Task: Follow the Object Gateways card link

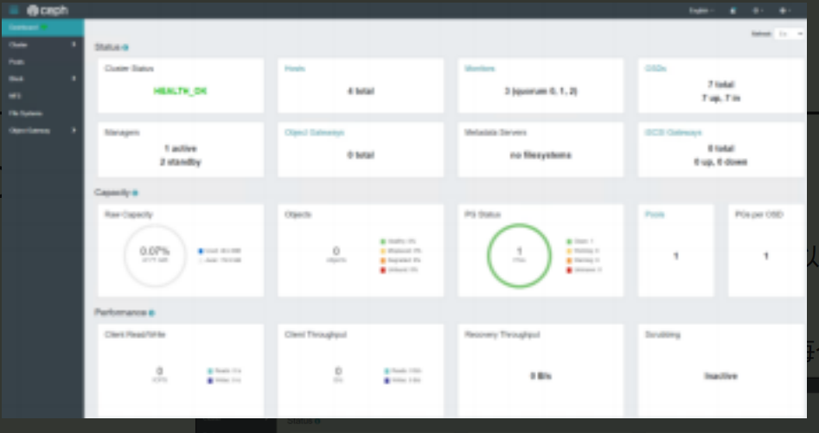Action: tap(315, 132)
